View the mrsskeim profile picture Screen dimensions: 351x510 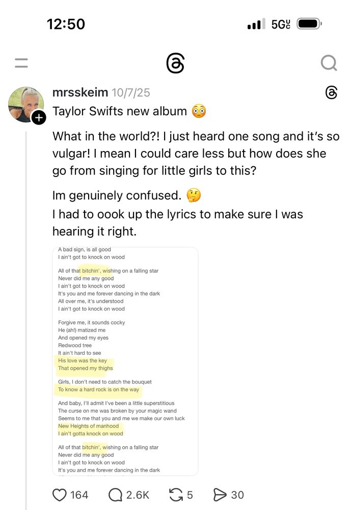point(24,103)
